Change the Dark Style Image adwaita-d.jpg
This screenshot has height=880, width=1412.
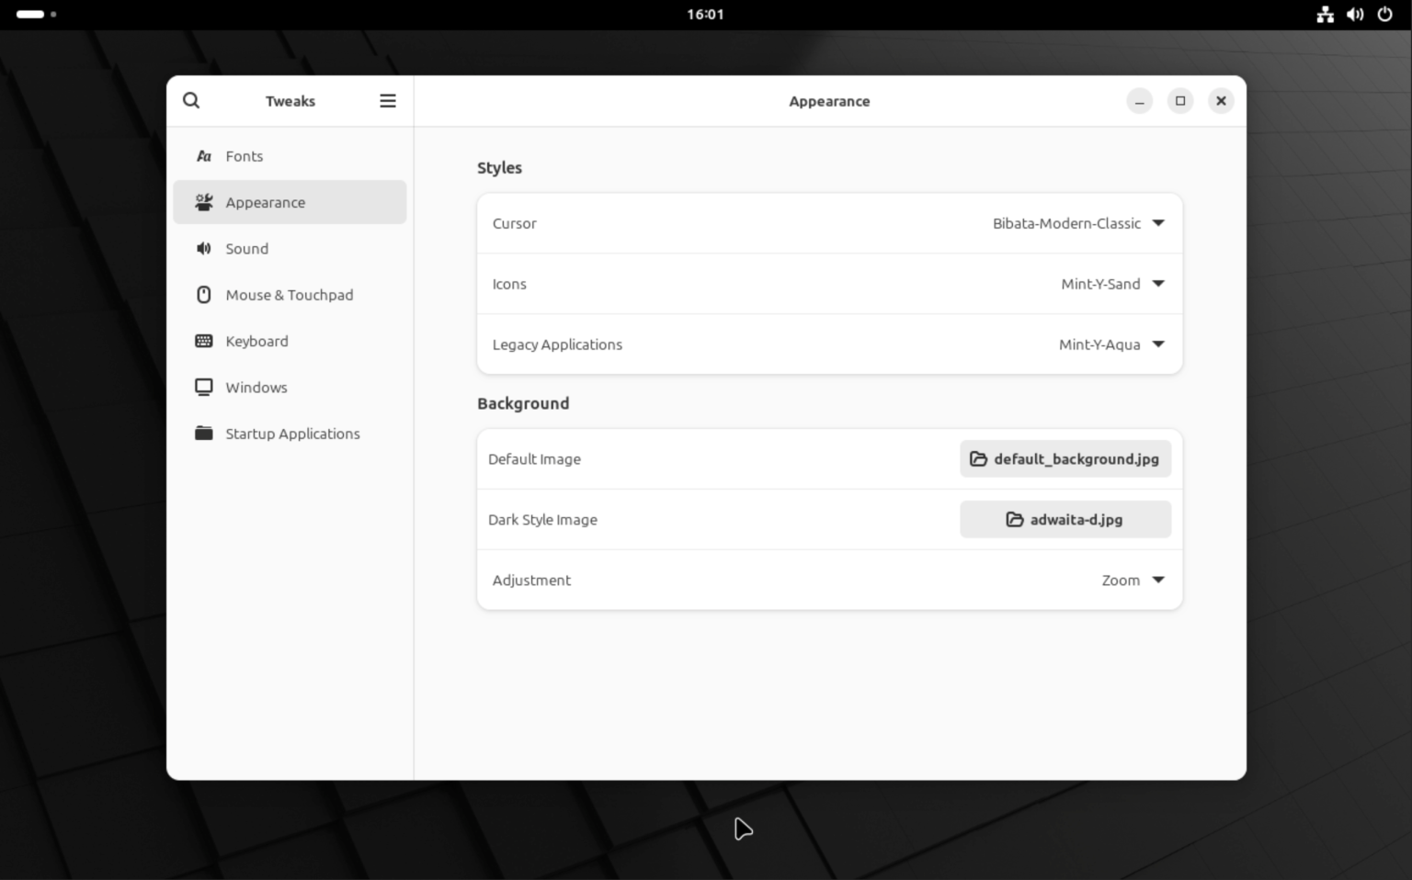pos(1065,519)
